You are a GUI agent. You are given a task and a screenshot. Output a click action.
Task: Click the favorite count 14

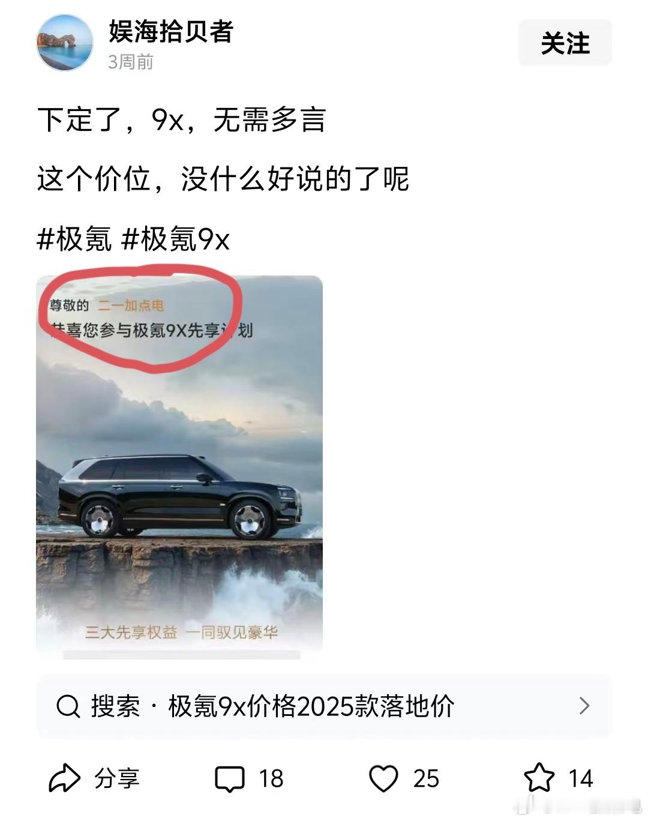click(581, 779)
